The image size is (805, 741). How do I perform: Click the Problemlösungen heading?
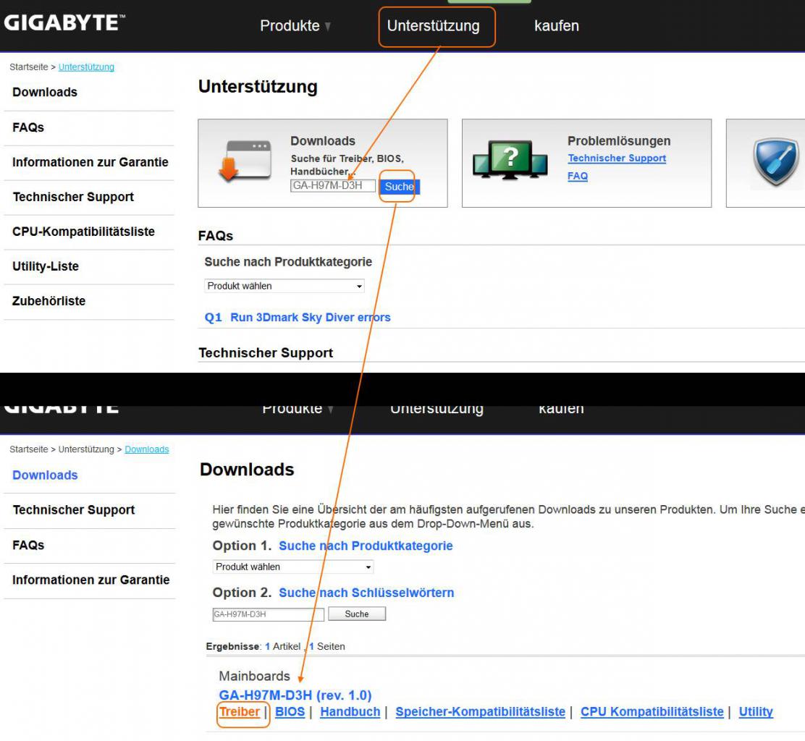(619, 141)
